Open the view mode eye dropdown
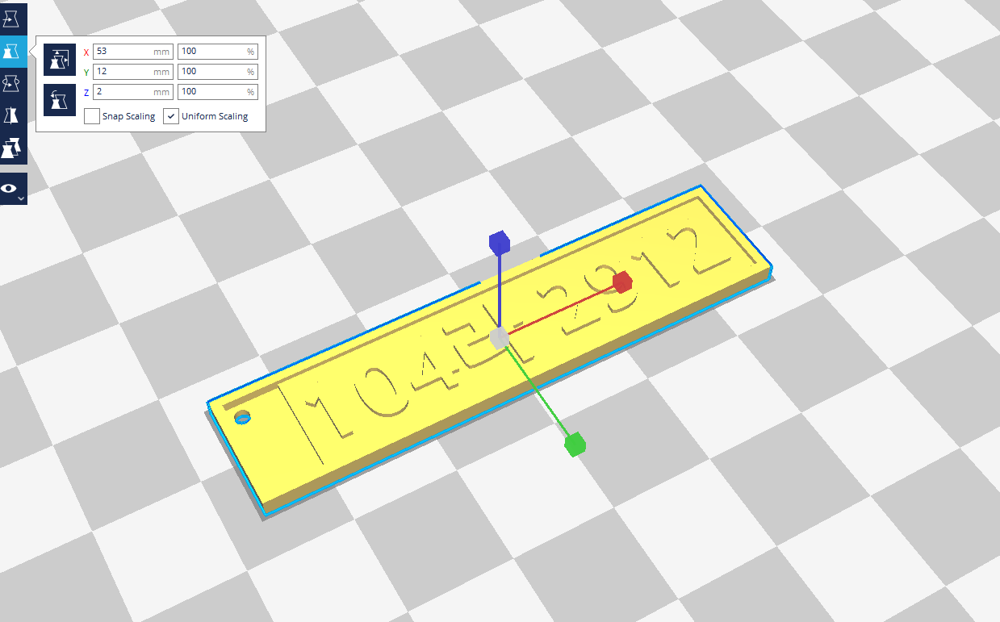This screenshot has width=1000, height=622. [x=11, y=189]
